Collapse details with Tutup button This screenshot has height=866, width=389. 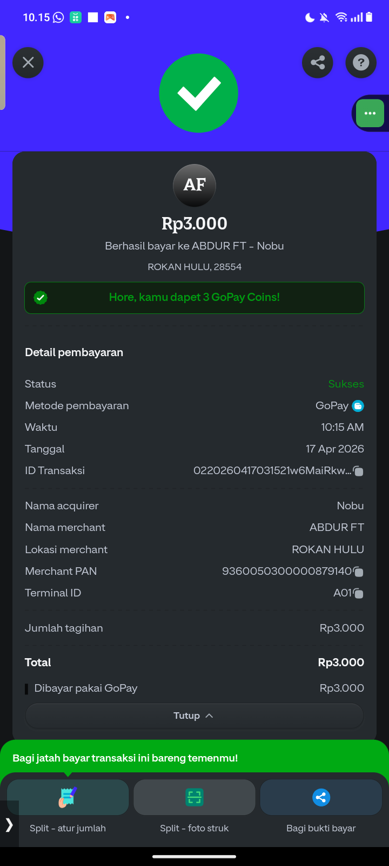click(x=194, y=716)
